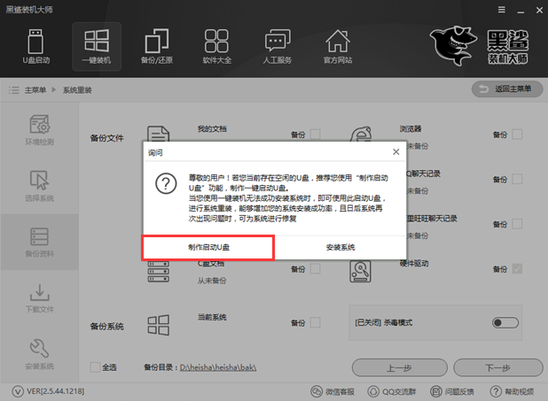Choose 安装系统 in dialog
This screenshot has width=548, height=401.
point(341,248)
